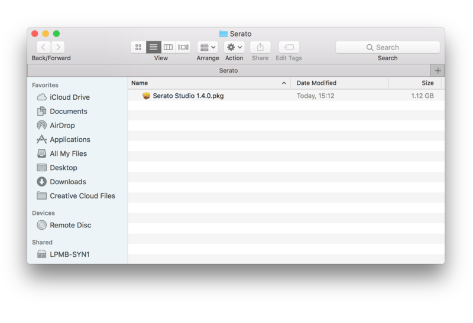The image size is (473, 323).
Task: Select Serato Studio 1.4.0.pkg file
Action: pyautogui.click(x=188, y=96)
